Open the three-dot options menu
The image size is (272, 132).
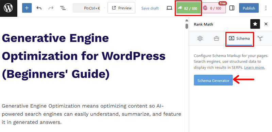266,8
